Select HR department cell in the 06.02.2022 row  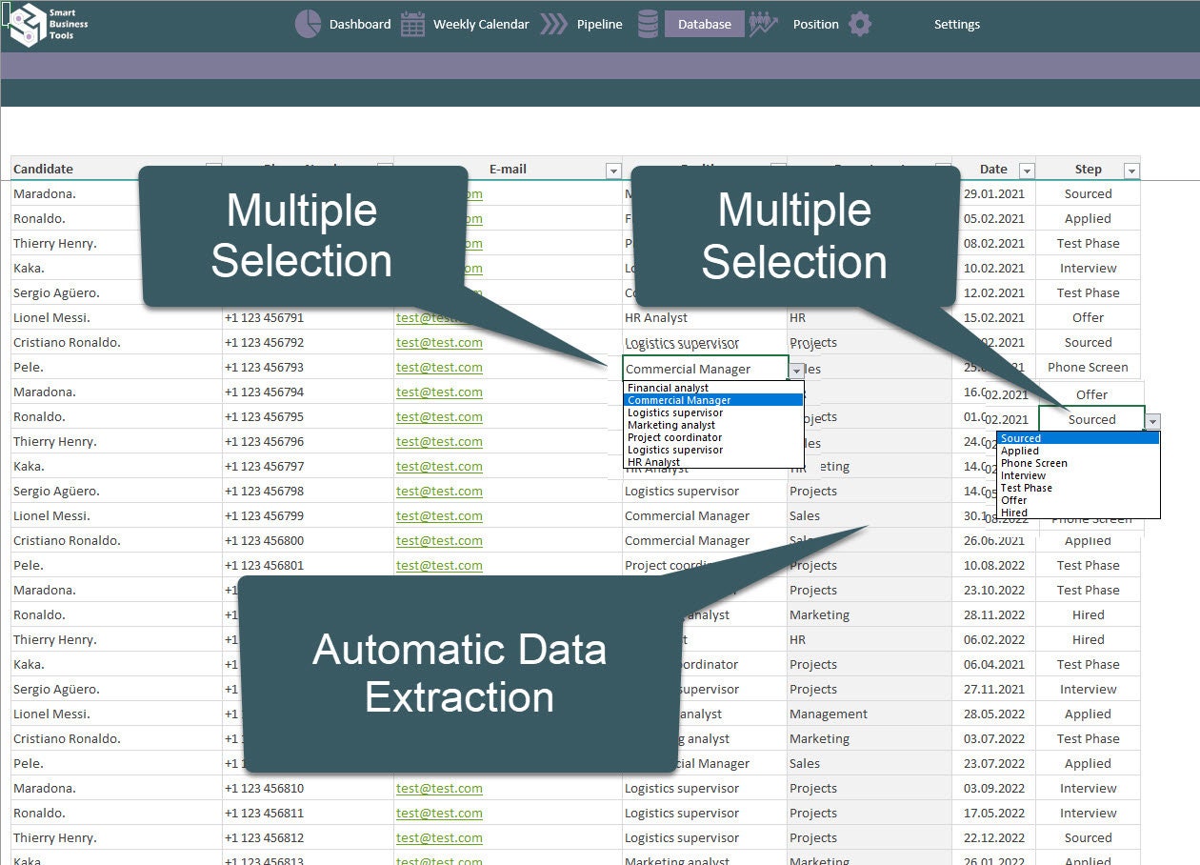[x=870, y=640]
